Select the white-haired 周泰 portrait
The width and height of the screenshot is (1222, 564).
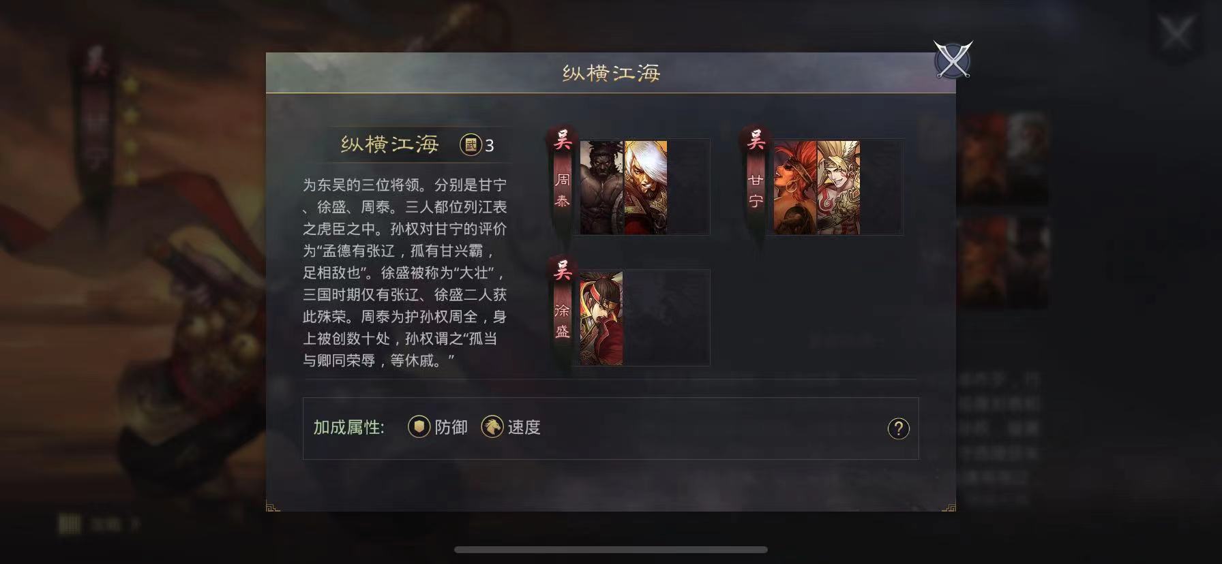point(646,187)
